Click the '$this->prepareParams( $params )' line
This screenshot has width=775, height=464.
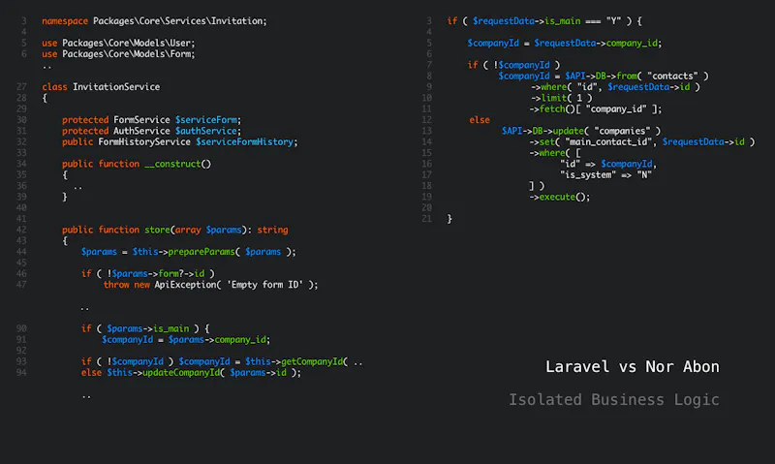pyautogui.click(x=189, y=252)
